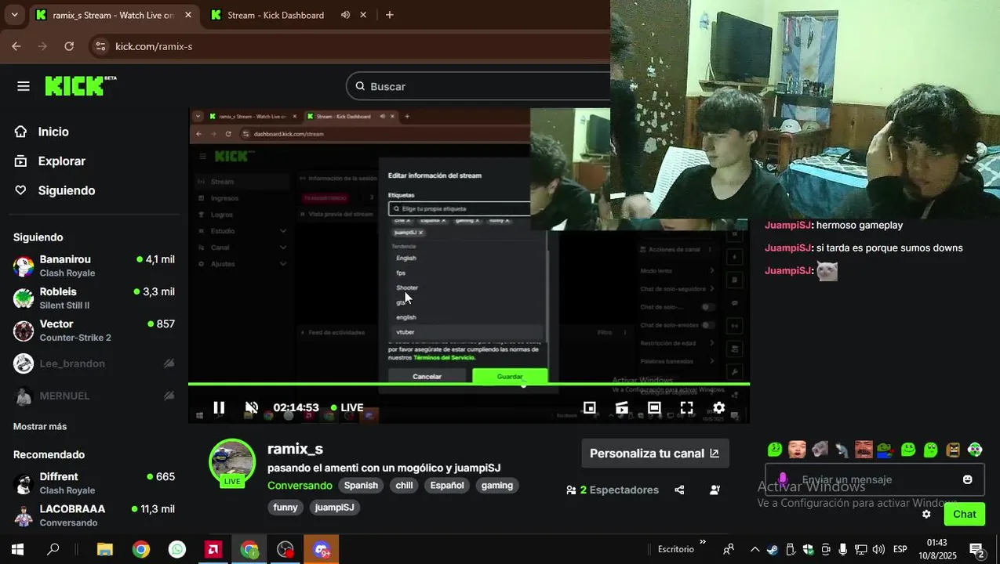Open File Explorer from the taskbar
The height and width of the screenshot is (564, 1000).
pos(105,550)
